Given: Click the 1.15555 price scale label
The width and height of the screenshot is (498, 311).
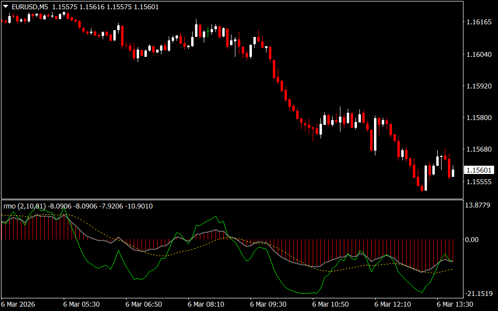Looking at the screenshot, I should (x=479, y=182).
